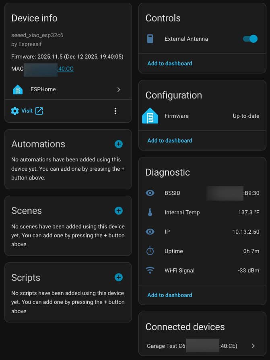
Task: Add a new automation with plus icon
Action: point(119,144)
